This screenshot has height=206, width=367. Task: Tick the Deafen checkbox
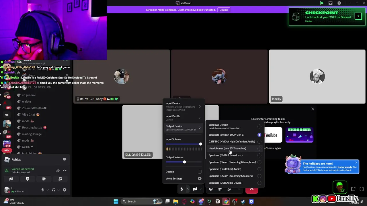200,172
